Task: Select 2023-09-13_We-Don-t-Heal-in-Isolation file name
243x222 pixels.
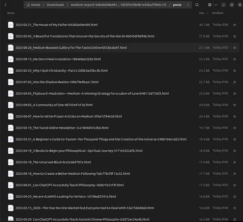Action: pyautogui.click(x=58, y=59)
